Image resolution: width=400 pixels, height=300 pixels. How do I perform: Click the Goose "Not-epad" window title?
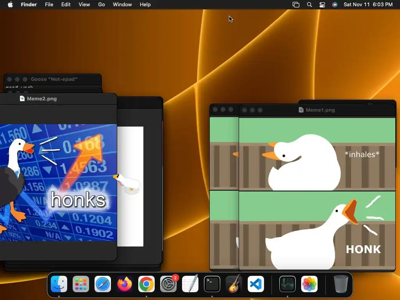(x=54, y=79)
